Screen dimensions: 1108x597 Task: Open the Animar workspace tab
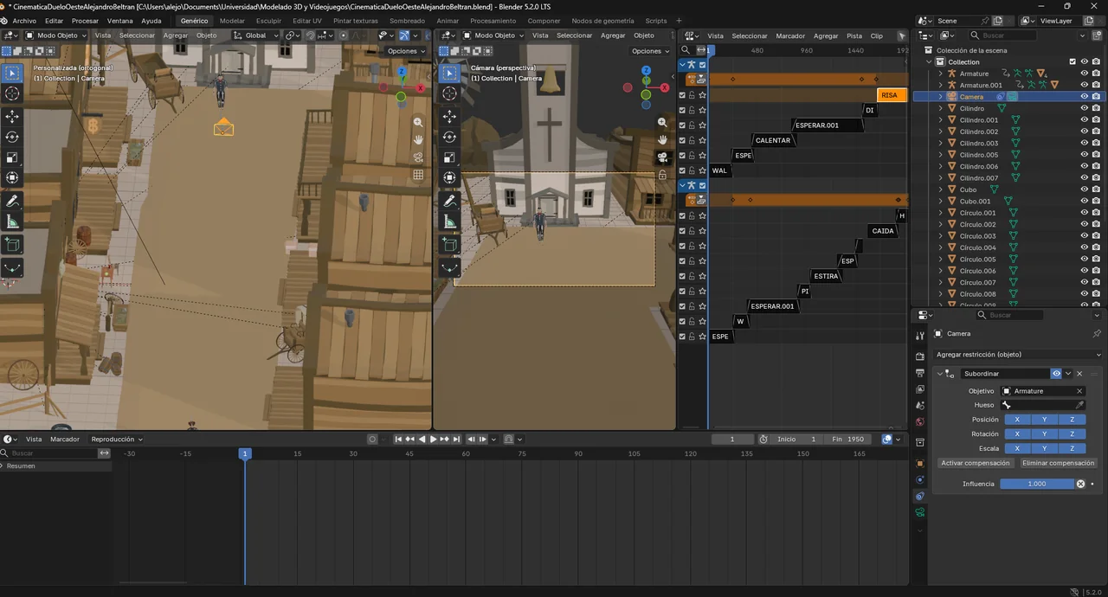point(448,21)
